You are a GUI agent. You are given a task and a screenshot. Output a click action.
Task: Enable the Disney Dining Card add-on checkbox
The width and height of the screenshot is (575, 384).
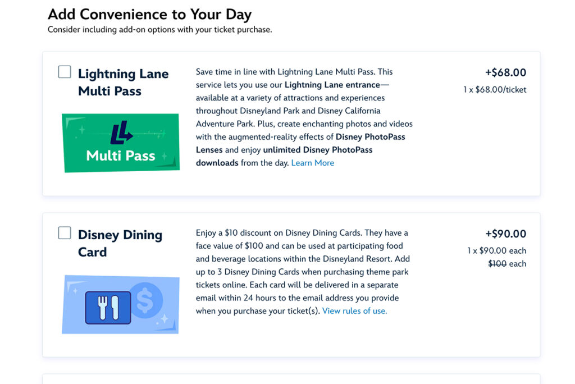coord(65,232)
